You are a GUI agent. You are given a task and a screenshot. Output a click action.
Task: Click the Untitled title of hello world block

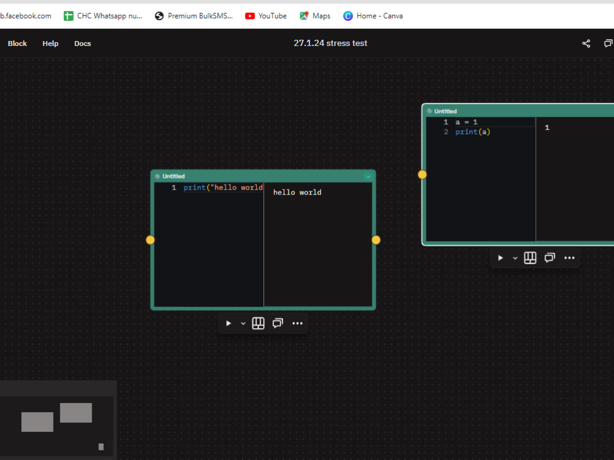pyautogui.click(x=174, y=177)
